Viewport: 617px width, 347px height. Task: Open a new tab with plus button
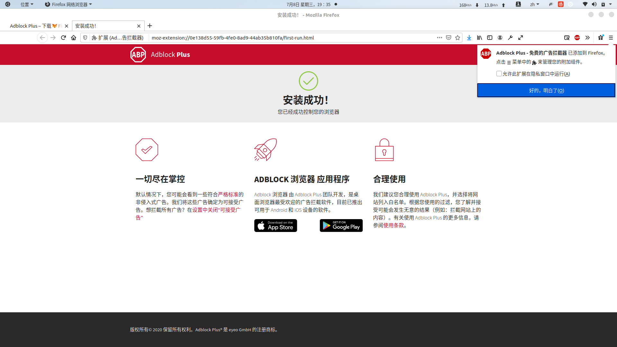click(150, 26)
